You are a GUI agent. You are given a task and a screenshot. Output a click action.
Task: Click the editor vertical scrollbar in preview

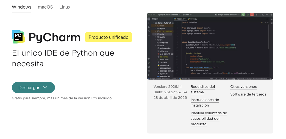pyautogui.click(x=268, y=37)
